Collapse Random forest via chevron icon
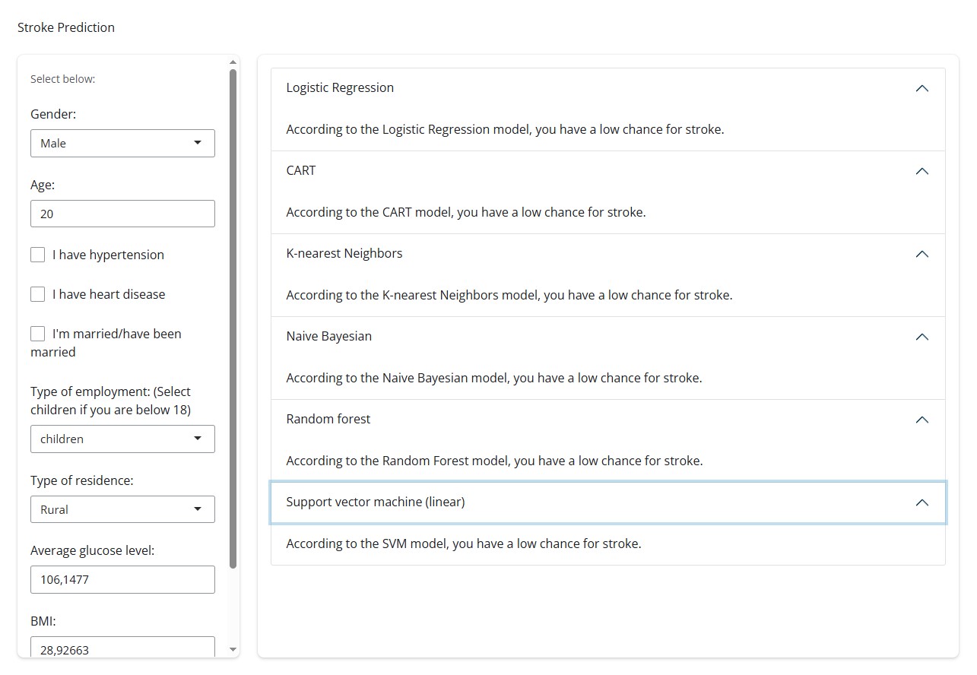The height and width of the screenshot is (675, 977). [x=921, y=420]
